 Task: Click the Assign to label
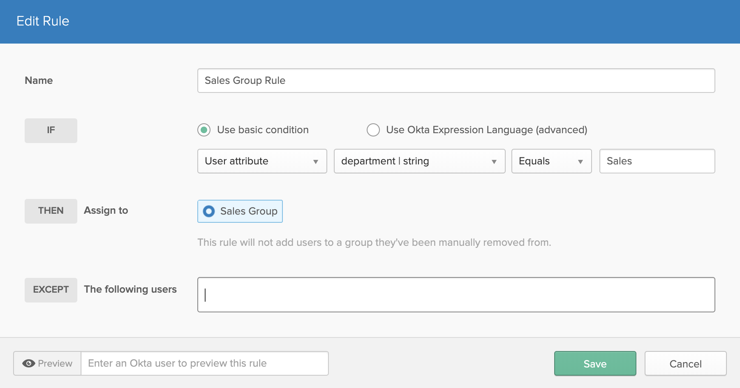pos(106,210)
